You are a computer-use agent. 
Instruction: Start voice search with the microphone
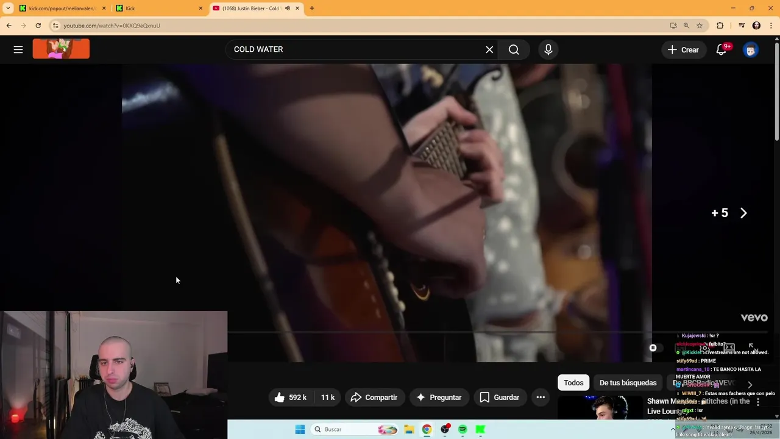548,49
